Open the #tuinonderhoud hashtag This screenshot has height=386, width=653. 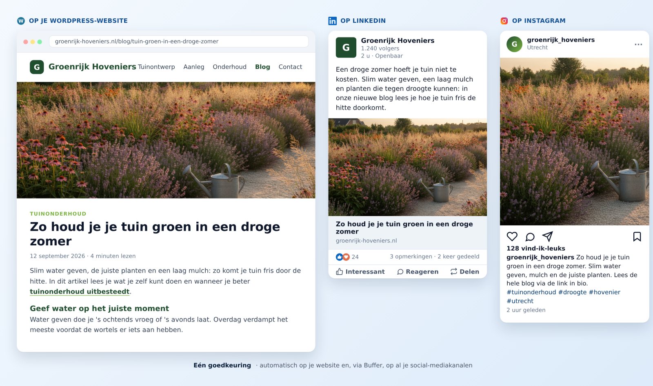(531, 292)
